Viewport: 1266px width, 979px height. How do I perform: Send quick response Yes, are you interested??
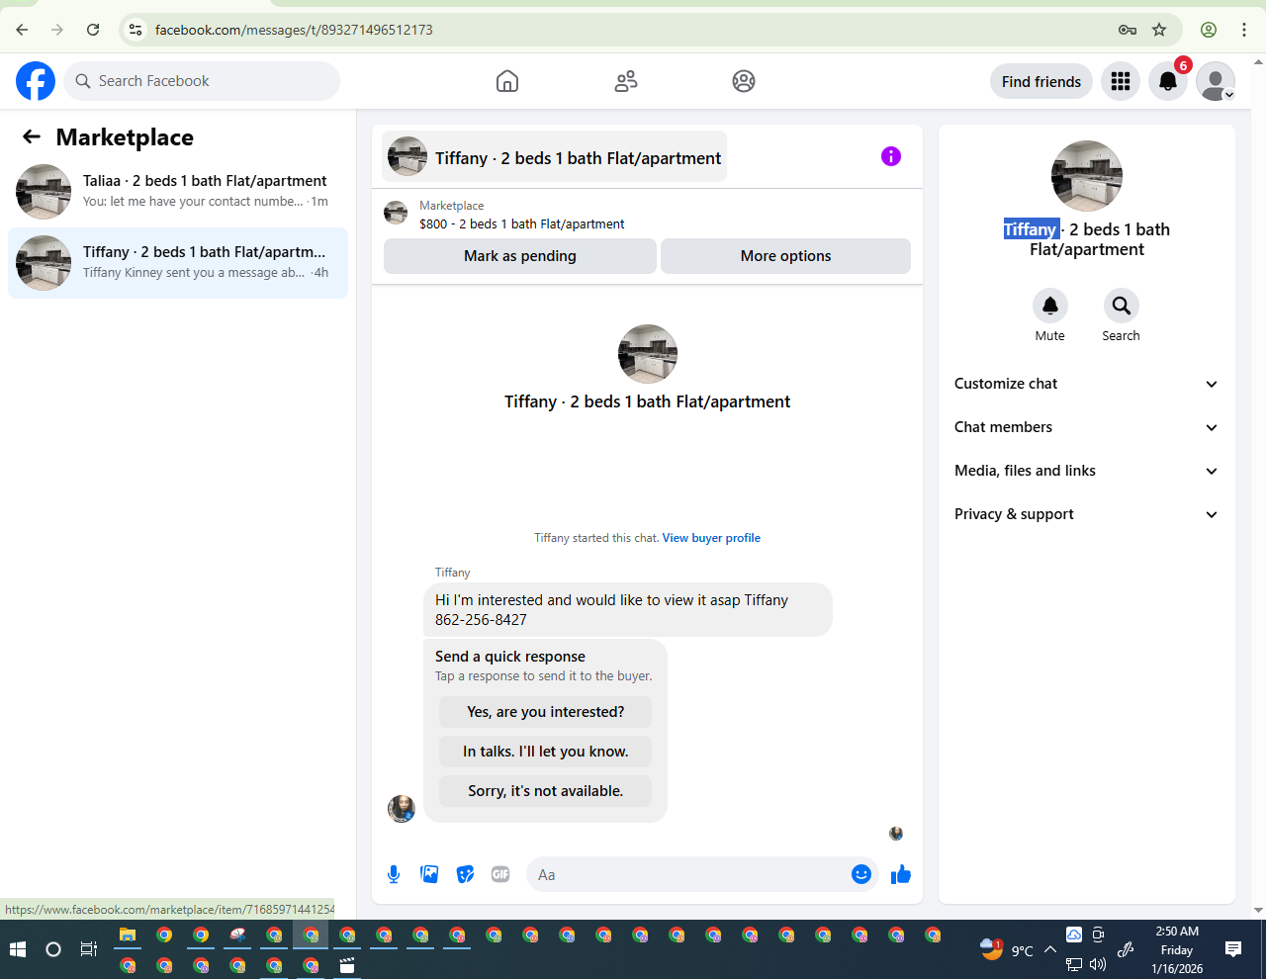545,712
